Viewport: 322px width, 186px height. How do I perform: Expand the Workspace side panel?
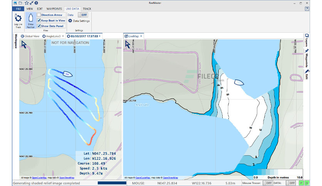(16, 41)
